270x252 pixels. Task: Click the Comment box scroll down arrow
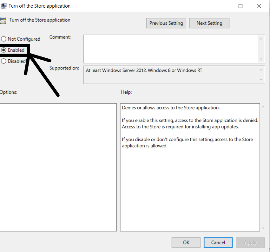point(261,59)
